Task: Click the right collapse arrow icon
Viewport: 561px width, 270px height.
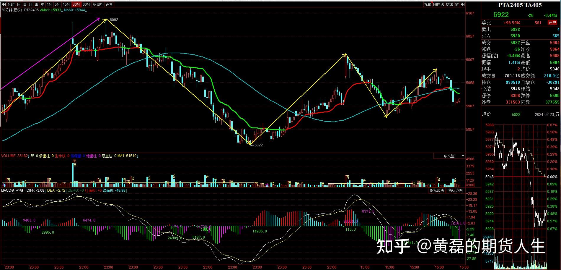Action: click(463, 4)
